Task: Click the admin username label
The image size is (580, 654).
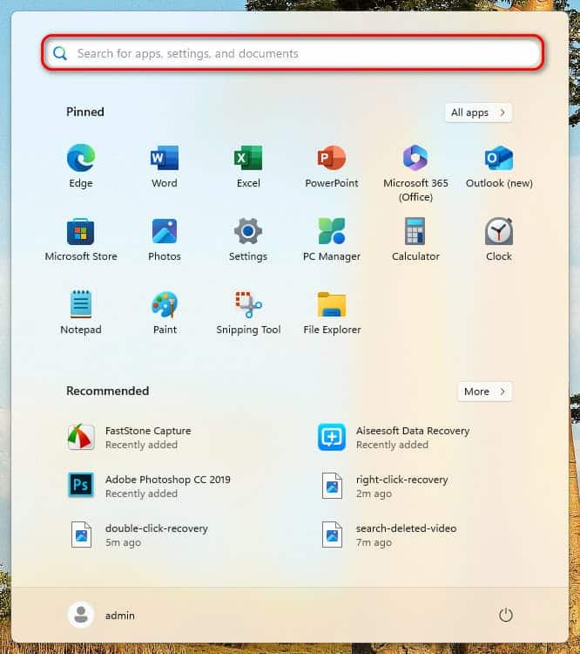Action: click(120, 616)
